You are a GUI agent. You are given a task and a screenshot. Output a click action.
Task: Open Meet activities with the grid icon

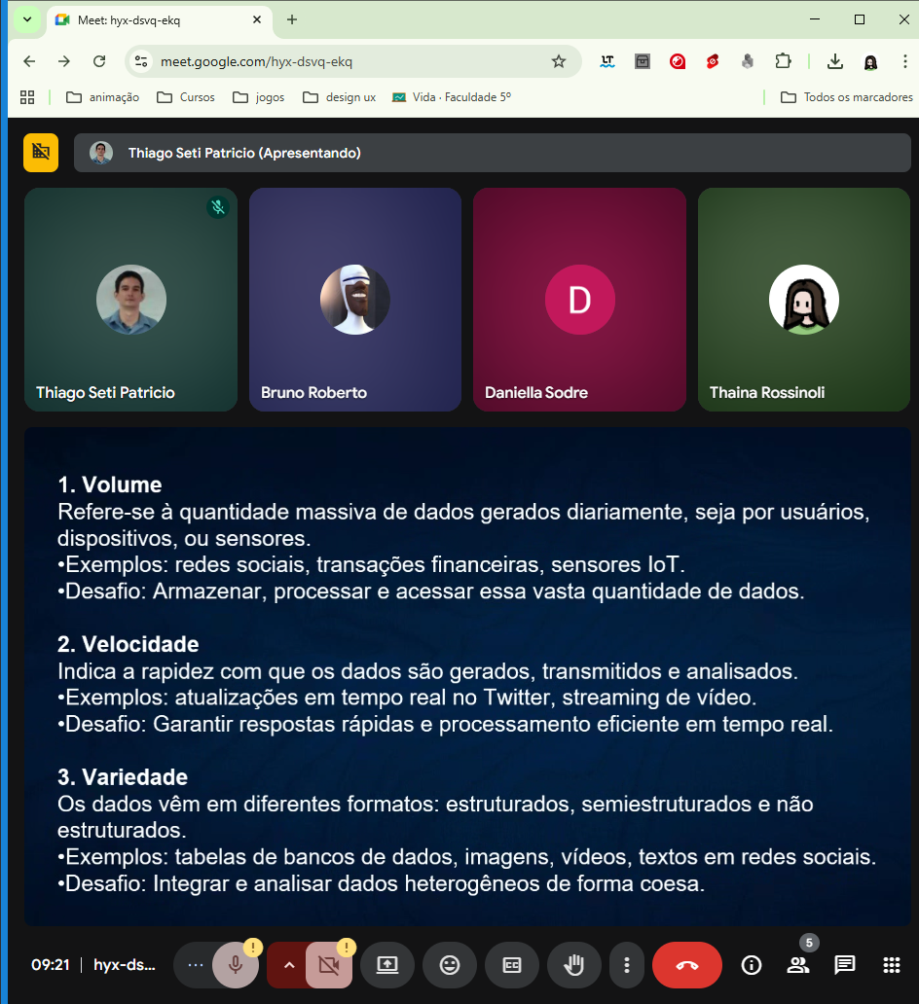(891, 965)
